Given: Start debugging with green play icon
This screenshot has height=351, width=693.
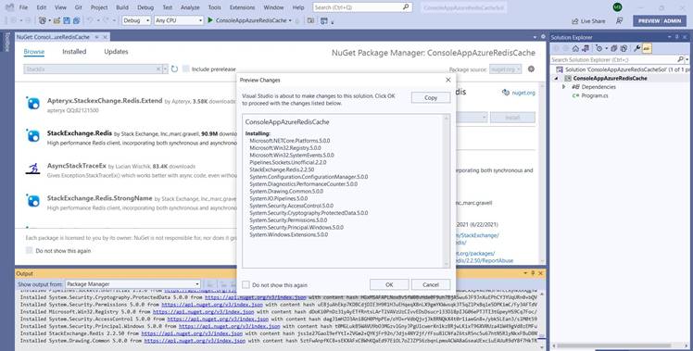Looking at the screenshot, I should 210,20.
